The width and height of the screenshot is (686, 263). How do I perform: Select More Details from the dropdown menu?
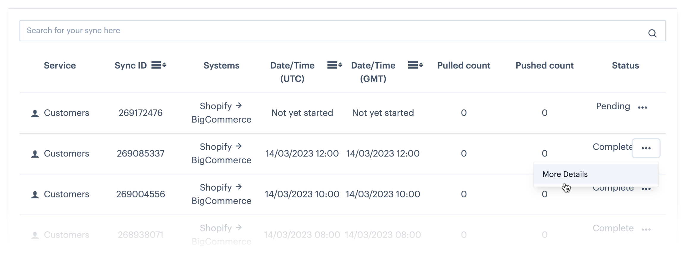pos(565,174)
